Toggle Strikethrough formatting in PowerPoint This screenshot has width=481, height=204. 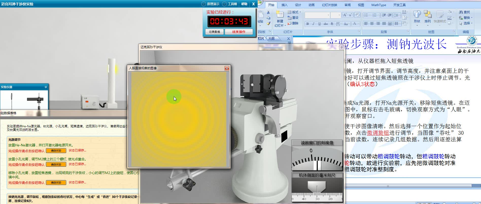[x=326, y=24]
